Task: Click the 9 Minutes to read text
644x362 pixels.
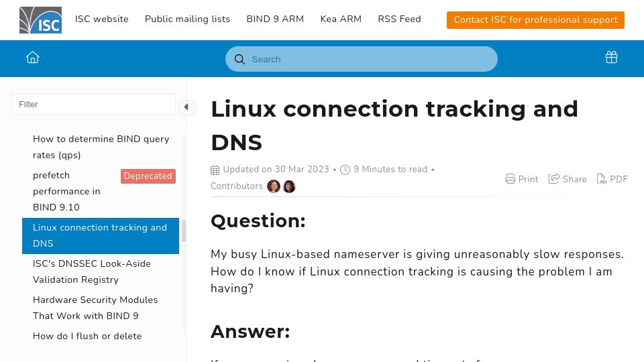Action: 390,170
